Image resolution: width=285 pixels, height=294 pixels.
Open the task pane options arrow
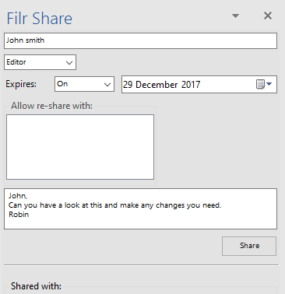235,16
